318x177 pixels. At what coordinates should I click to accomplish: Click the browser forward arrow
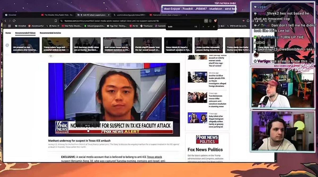pos(9,21)
